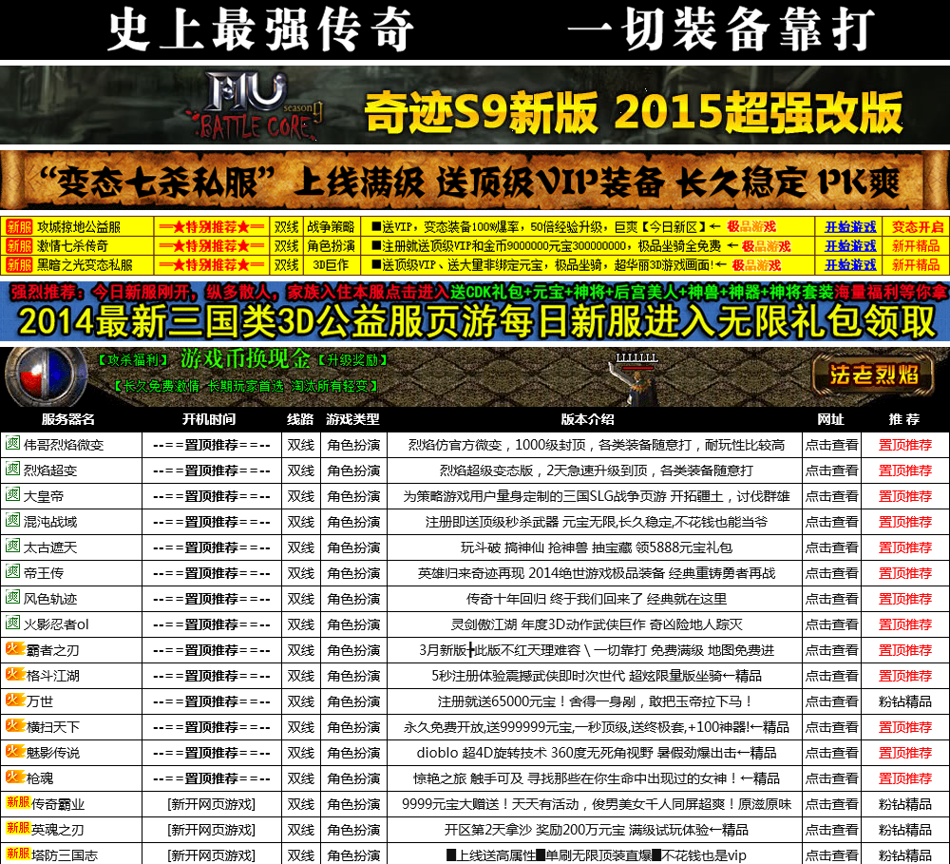Click 新服 badge next to 塔防三国志

point(17,854)
